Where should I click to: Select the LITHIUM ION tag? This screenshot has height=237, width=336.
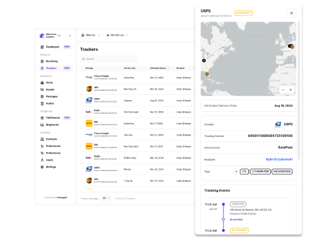coord(260,171)
